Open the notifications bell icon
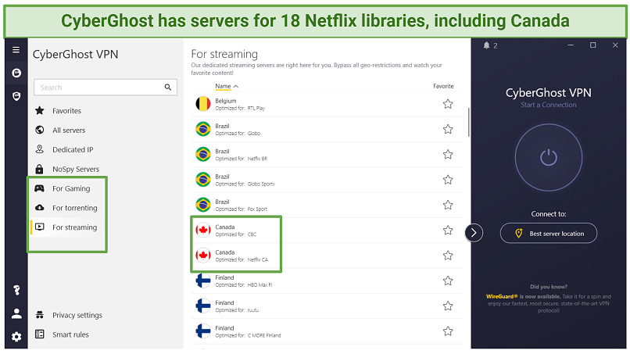Image resolution: width=630 pixels, height=354 pixels. pos(486,45)
